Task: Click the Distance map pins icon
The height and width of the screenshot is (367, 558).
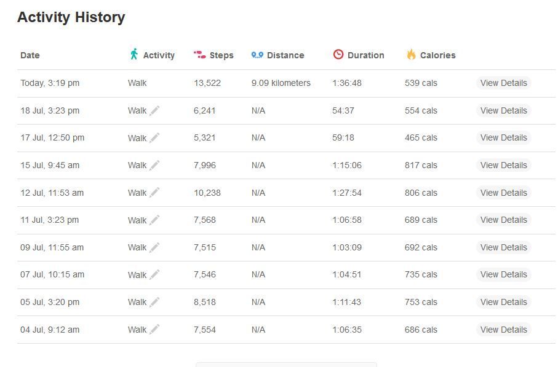Action: coord(257,55)
